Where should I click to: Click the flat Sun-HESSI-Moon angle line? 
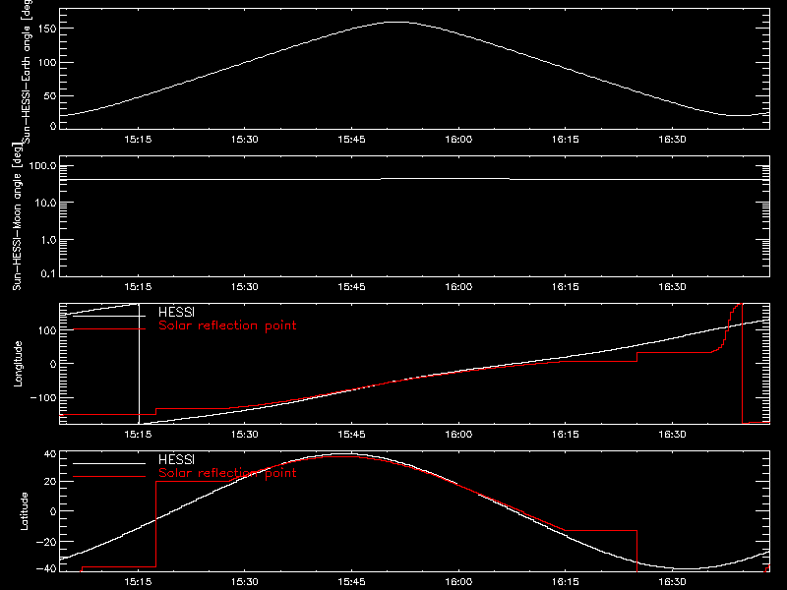click(414, 179)
